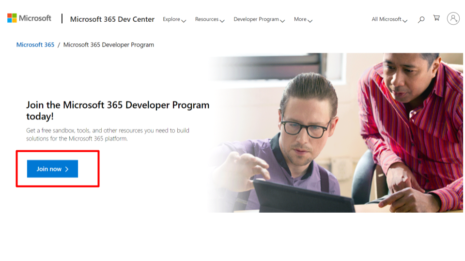
Task: Expand the Explore dropdown menu
Action: coord(174,19)
